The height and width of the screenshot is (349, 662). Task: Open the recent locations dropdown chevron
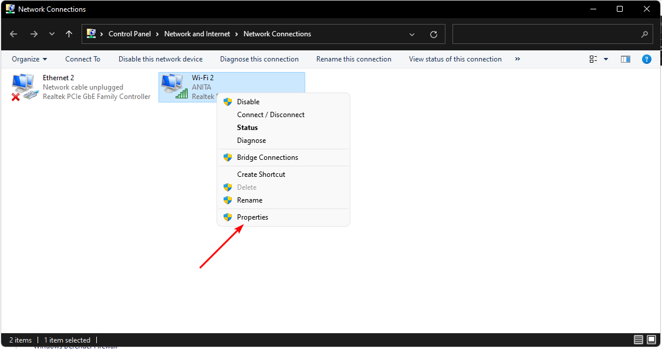click(52, 34)
